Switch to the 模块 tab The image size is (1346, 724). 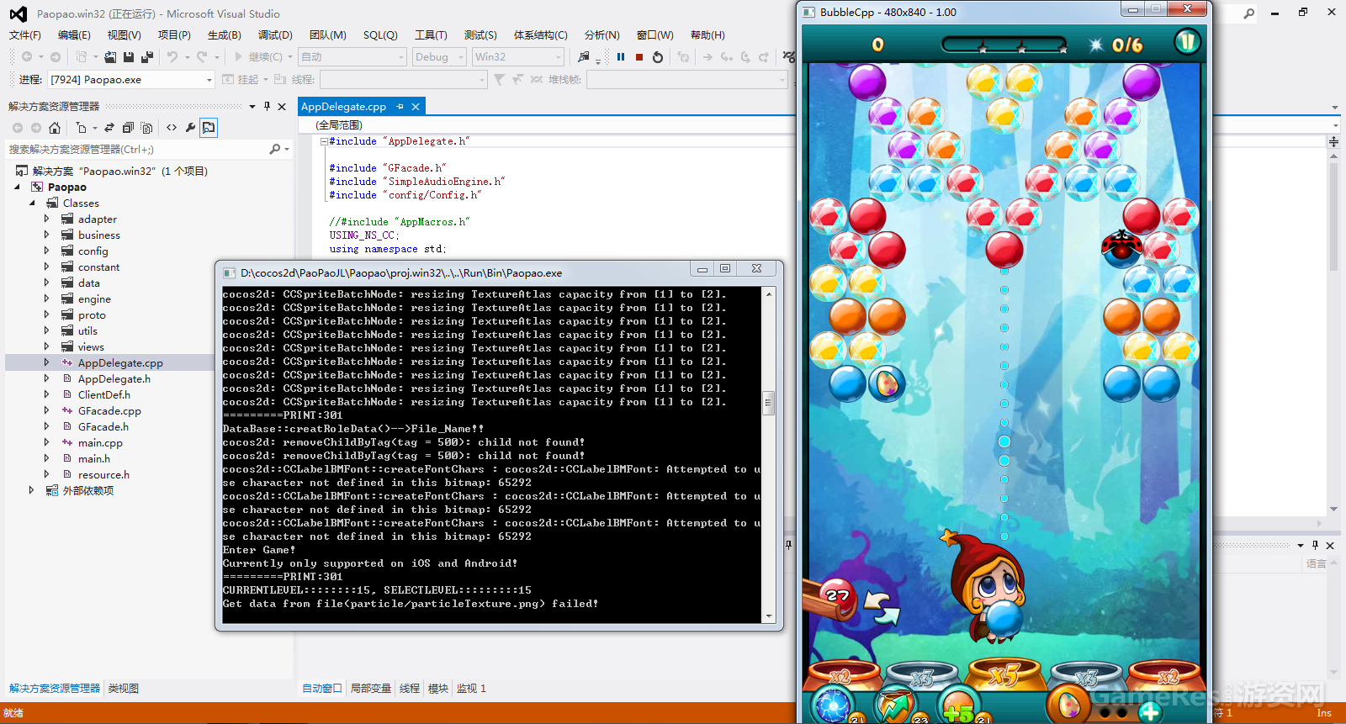pos(438,689)
